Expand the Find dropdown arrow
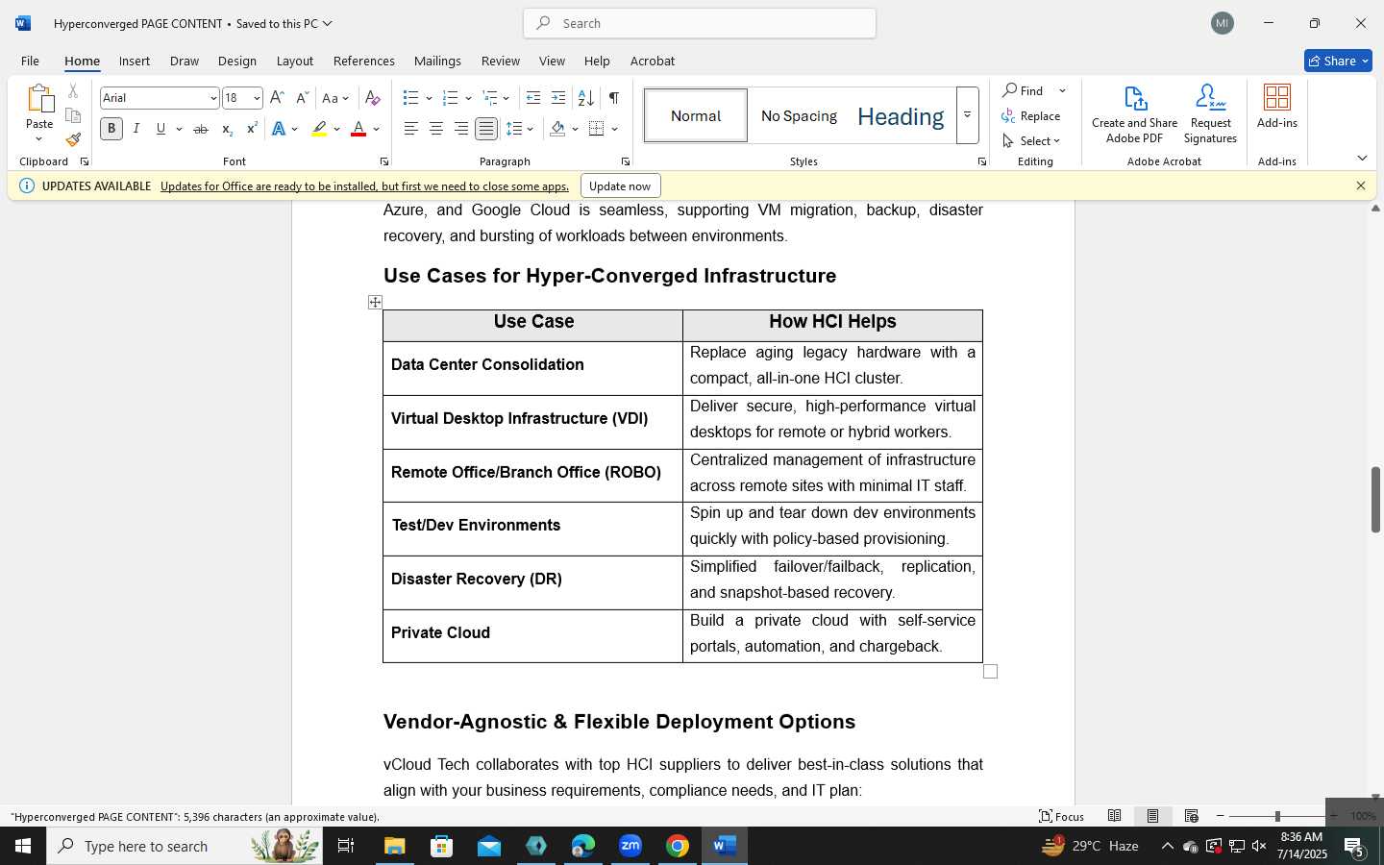The width and height of the screenshot is (1384, 865). (1062, 90)
